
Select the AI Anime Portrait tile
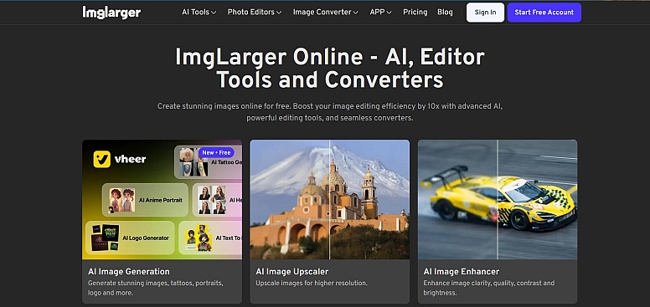145,200
